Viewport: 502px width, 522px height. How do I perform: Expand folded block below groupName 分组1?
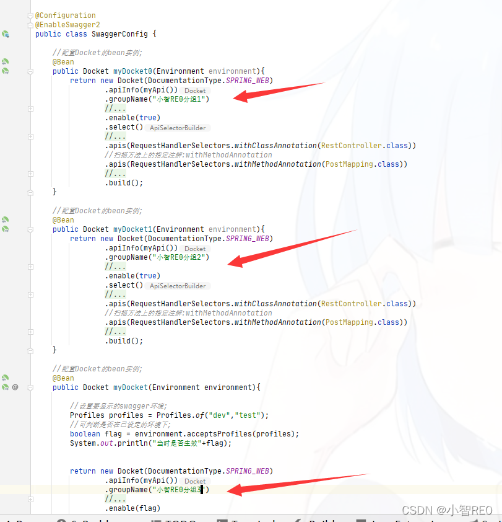click(x=30, y=108)
